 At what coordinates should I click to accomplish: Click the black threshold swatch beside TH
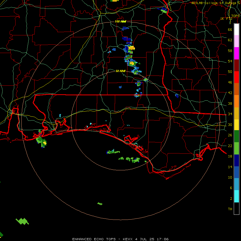(236, 208)
